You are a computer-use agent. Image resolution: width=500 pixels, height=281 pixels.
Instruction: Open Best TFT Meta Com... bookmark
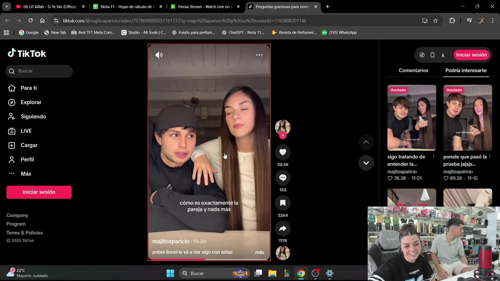tap(93, 32)
